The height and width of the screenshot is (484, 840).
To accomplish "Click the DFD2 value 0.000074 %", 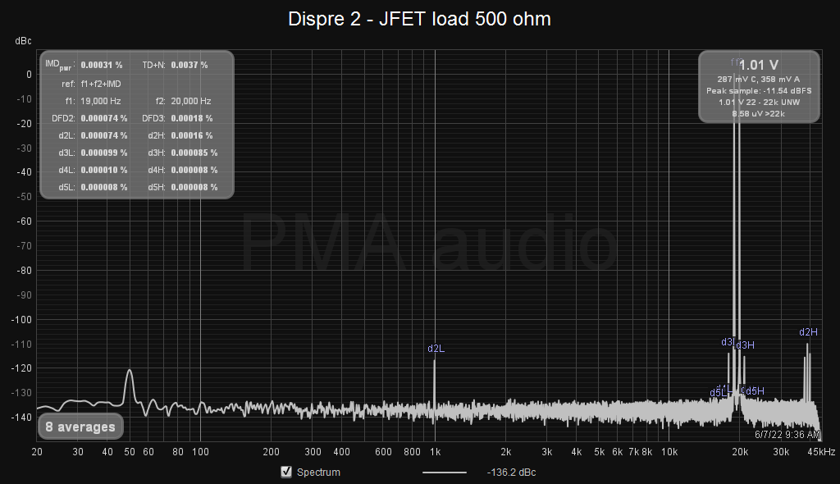I will tap(104, 118).
